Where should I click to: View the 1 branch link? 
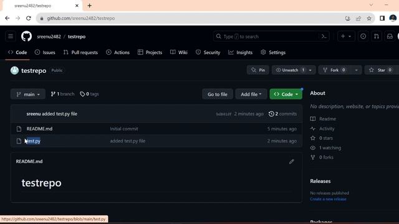click(62, 94)
